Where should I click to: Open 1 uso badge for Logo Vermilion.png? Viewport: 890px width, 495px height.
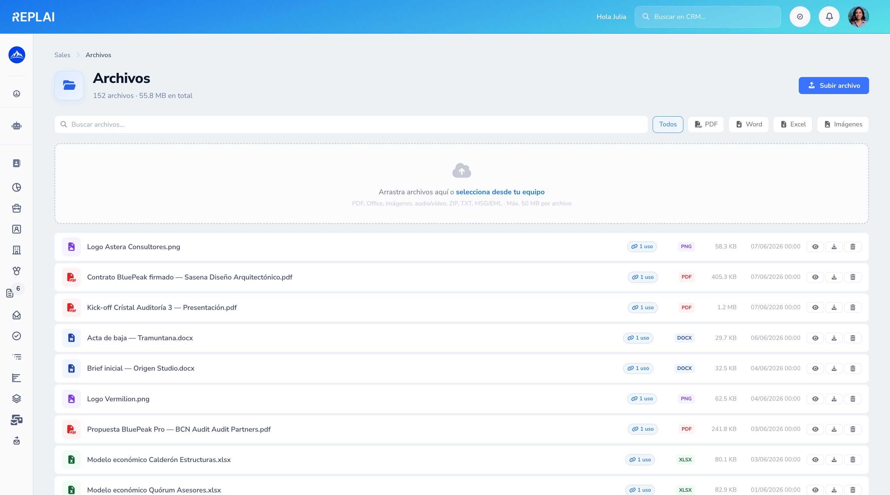[642, 399]
